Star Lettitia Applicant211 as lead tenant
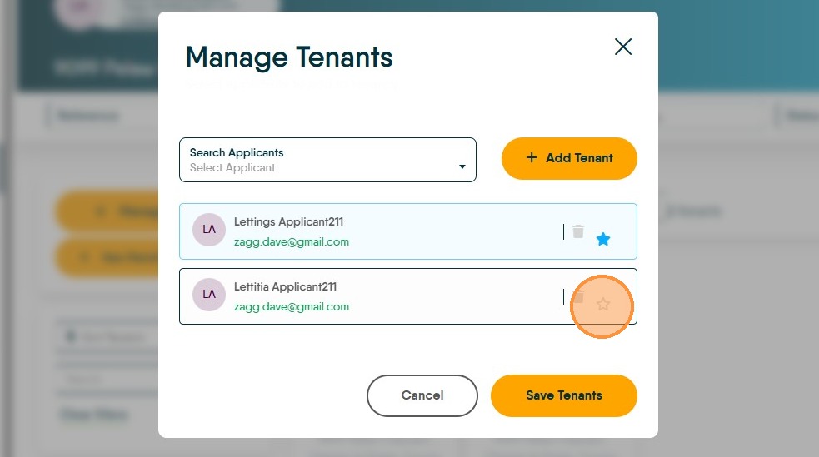819x457 pixels. coord(603,305)
